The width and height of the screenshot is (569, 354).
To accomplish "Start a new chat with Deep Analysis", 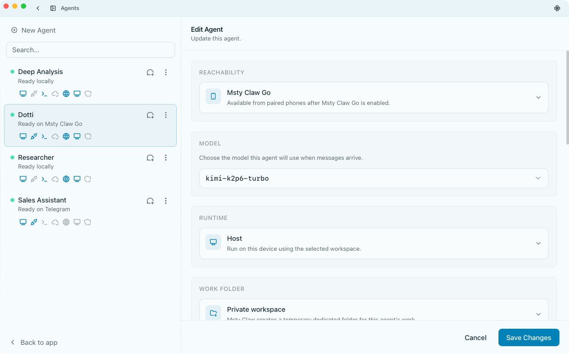I will click(150, 73).
